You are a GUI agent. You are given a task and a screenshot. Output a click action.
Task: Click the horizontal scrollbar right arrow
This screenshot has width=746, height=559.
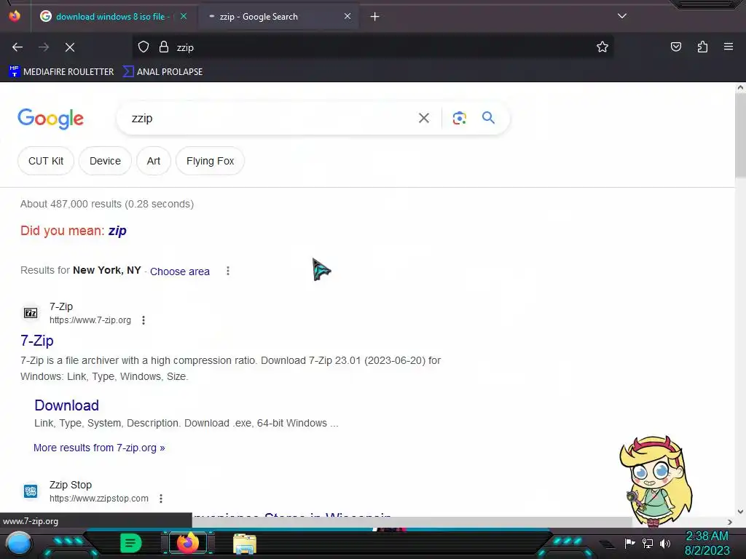[730, 522]
